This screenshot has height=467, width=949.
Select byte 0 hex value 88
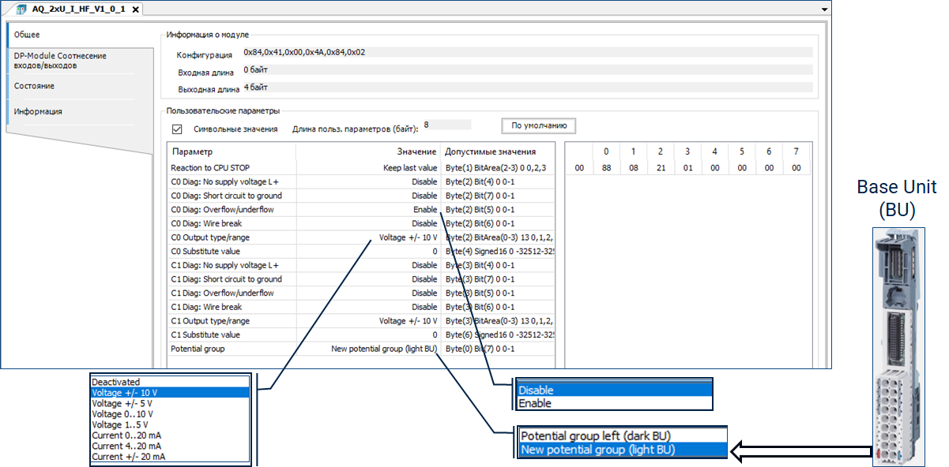point(606,168)
